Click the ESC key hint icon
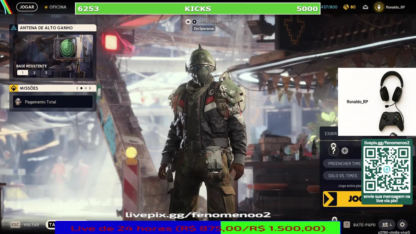Screen dimensions: 416x234 coord(15,225)
